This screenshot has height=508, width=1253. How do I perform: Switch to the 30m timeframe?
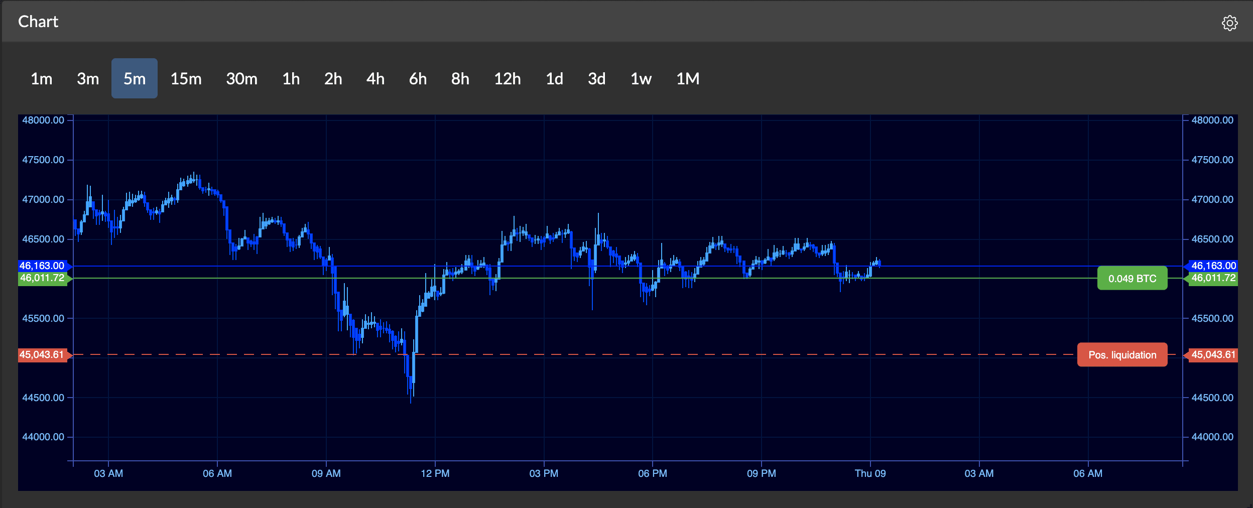(x=241, y=79)
